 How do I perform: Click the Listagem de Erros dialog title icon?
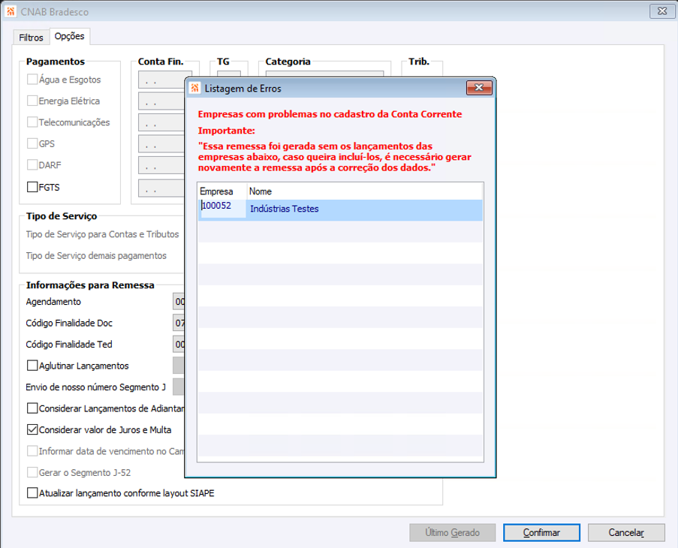coord(195,88)
